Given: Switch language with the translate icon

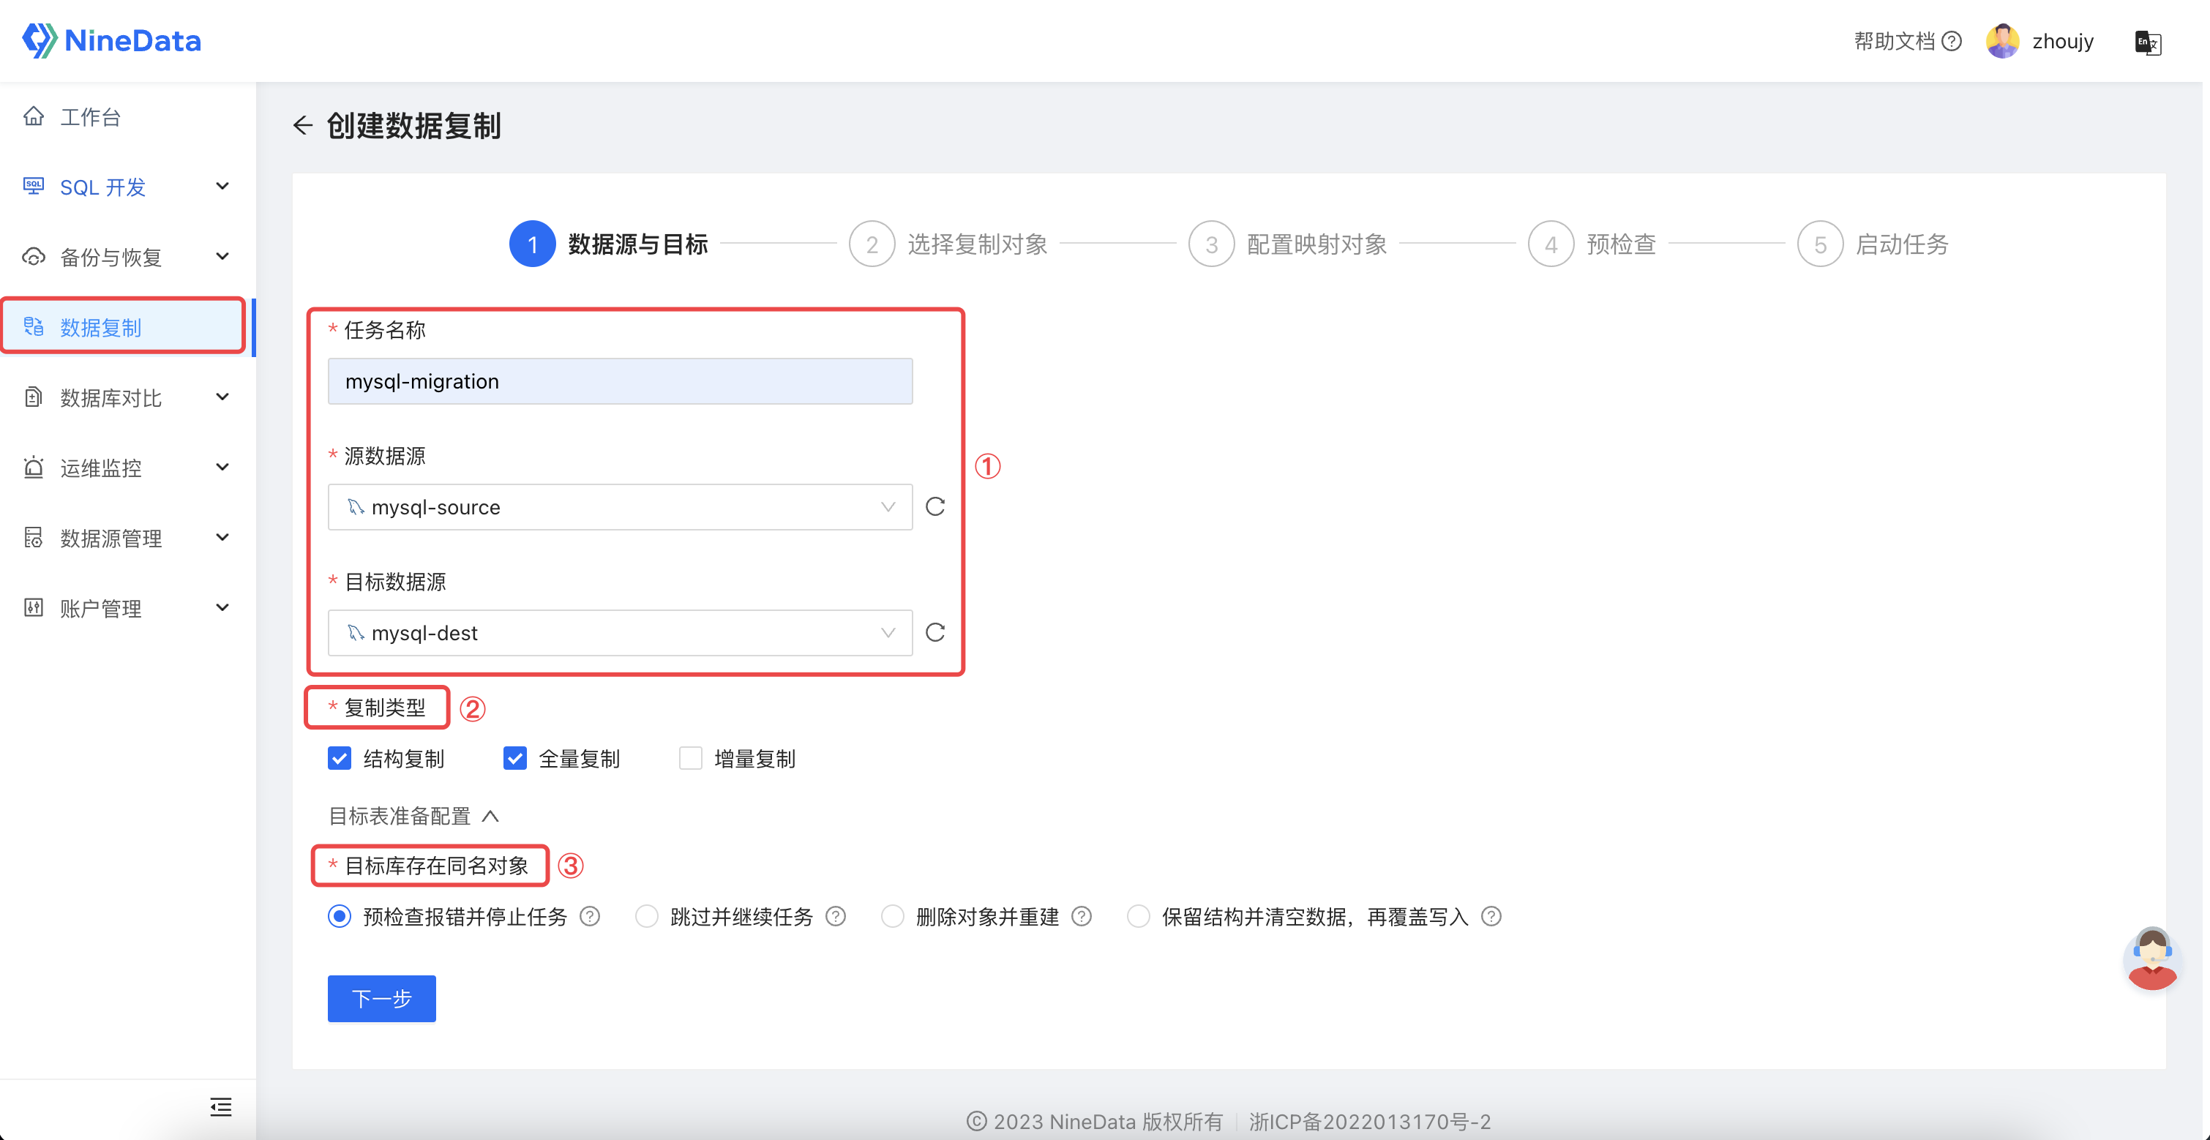Looking at the screenshot, I should 2147,42.
